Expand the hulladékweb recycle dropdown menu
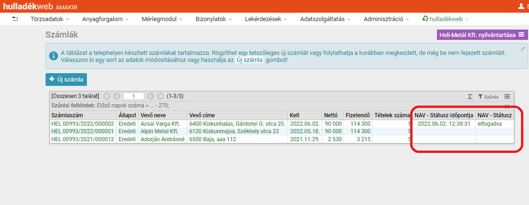The image size is (529, 205). 445,19
